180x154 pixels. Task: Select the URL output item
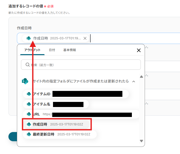pos(81,114)
